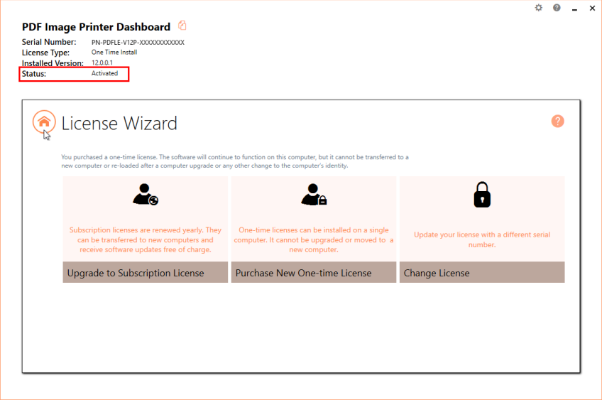The height and width of the screenshot is (400, 602).
Task: Select 'Update your license' description text
Action: 482,239
